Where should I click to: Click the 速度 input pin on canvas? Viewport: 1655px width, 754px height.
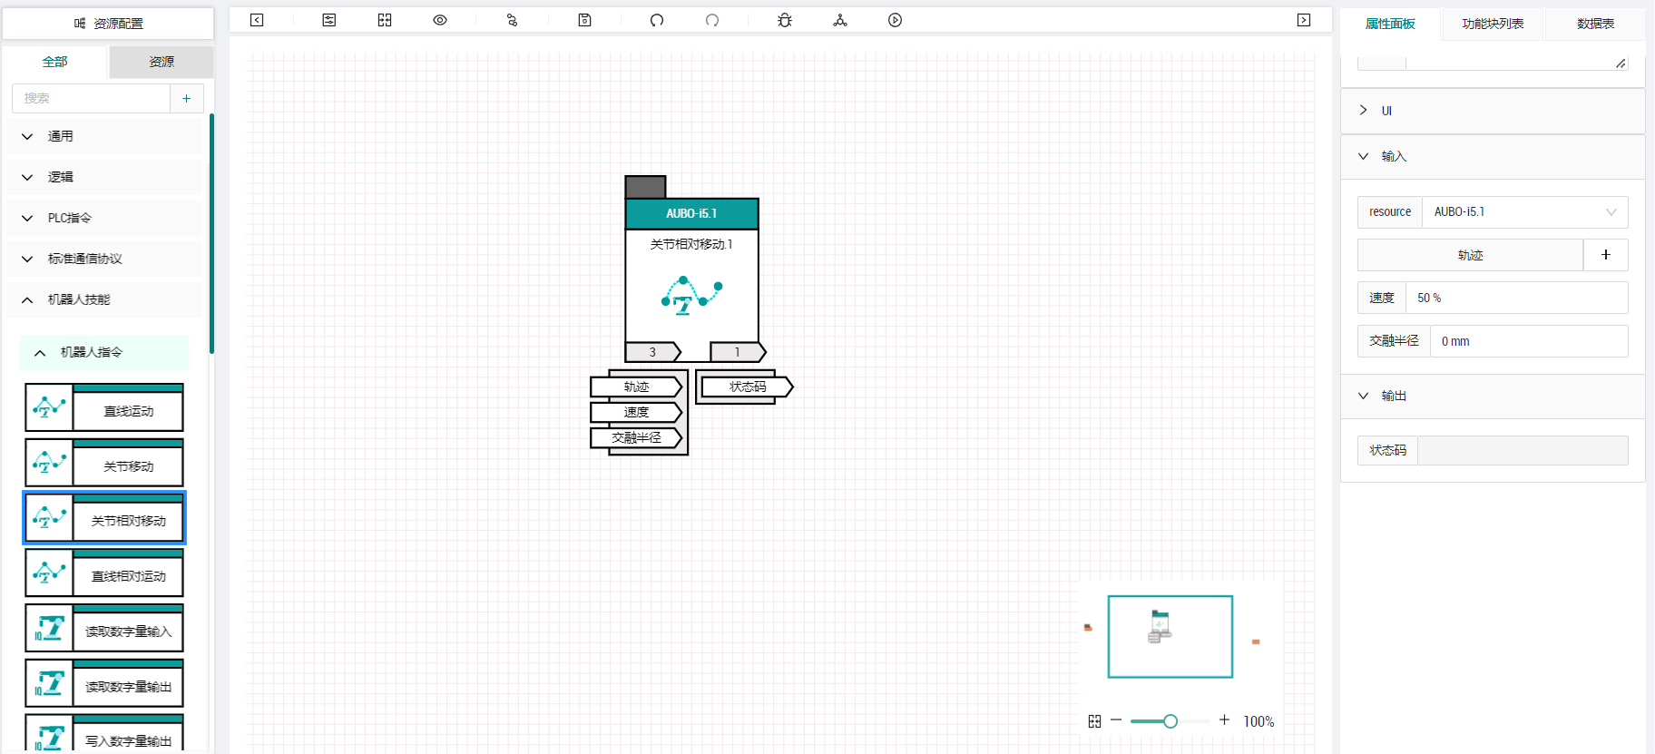coord(636,412)
